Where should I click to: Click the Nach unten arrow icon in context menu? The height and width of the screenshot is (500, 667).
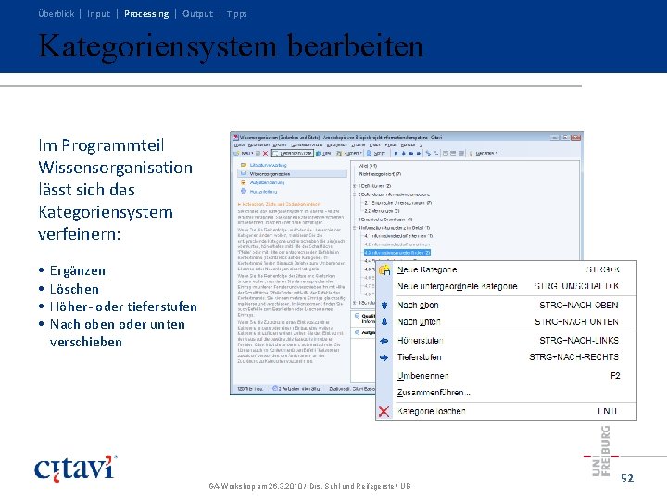click(384, 322)
